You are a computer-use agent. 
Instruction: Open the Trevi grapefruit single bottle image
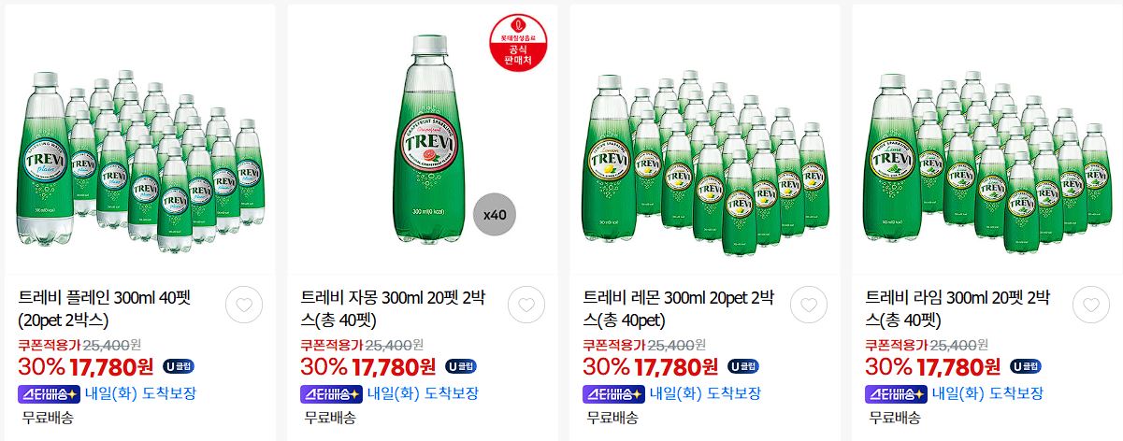tap(424, 140)
